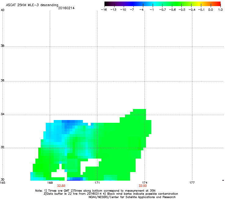Click the latitude label 34
This screenshot has width=226, height=199.
[2, 114]
